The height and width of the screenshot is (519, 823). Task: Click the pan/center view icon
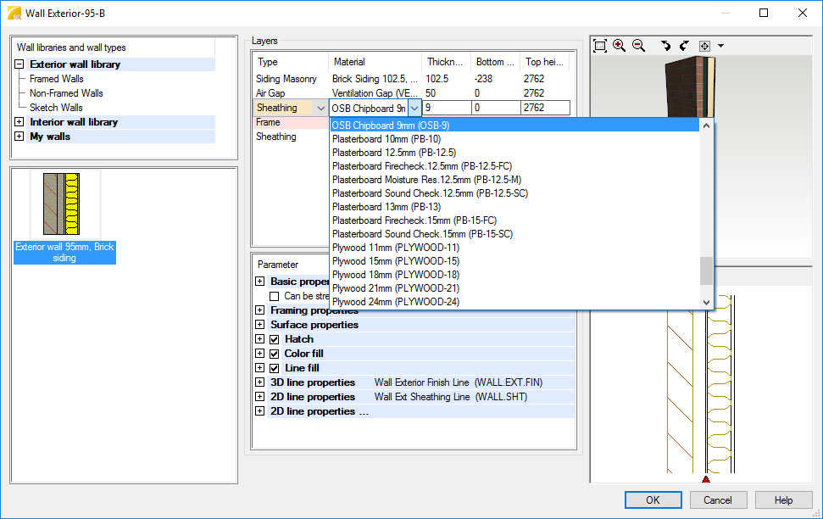[704, 46]
